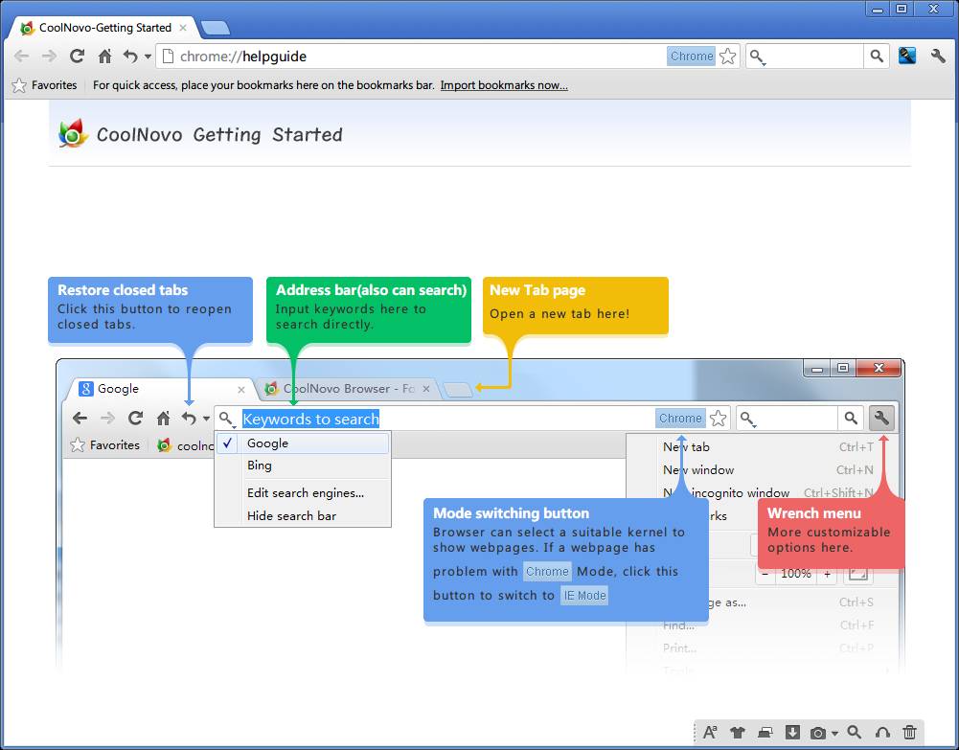
Task: Open the Favorites button on the bookmarks bar
Action: [45, 85]
